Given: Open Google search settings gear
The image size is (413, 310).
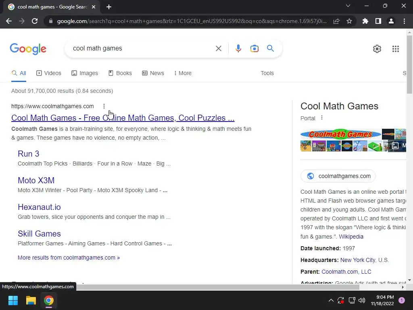Looking at the screenshot, I should [377, 49].
